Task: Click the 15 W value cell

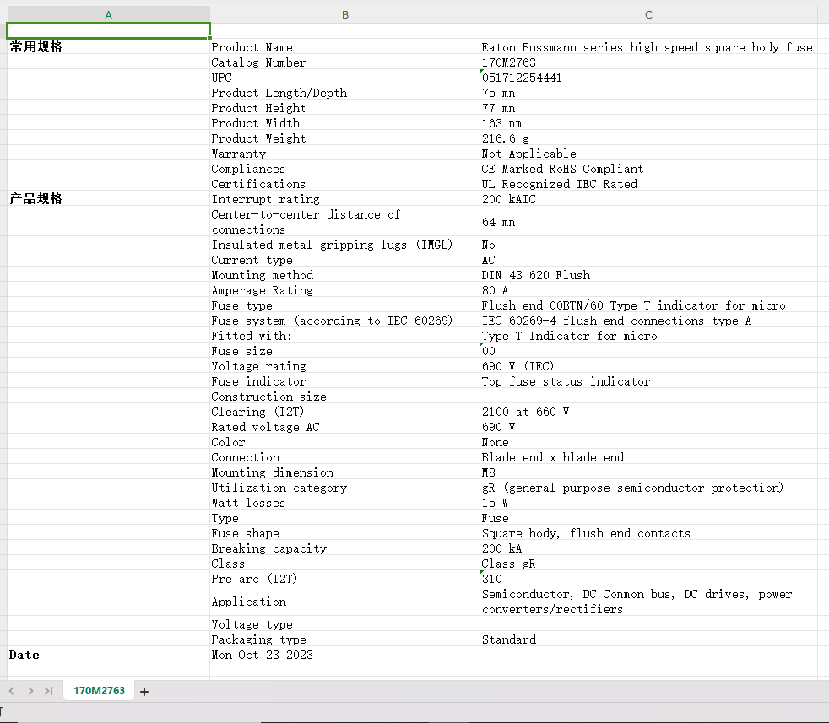Action: (x=648, y=503)
